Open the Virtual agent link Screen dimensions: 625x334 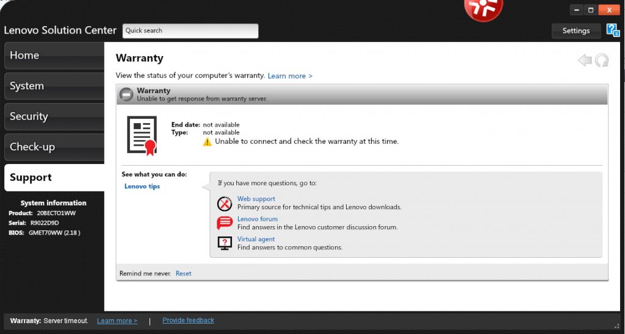click(x=256, y=240)
